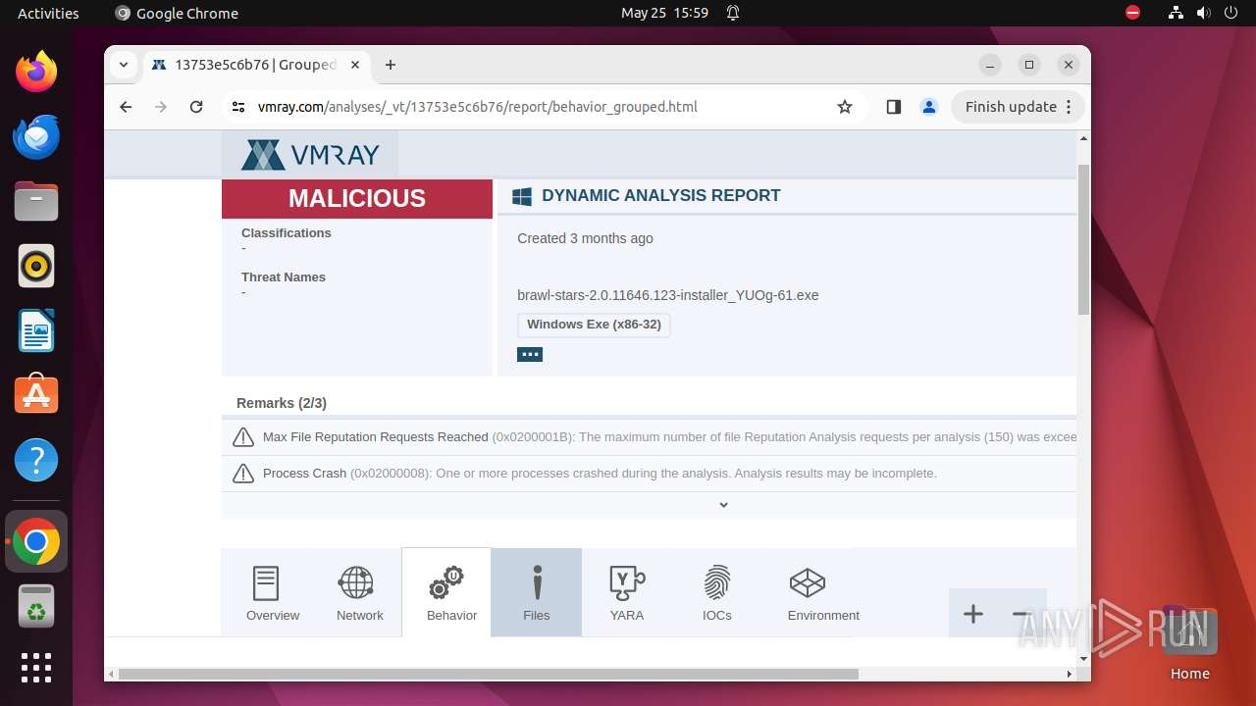Open the IOCs report tab

717,593
